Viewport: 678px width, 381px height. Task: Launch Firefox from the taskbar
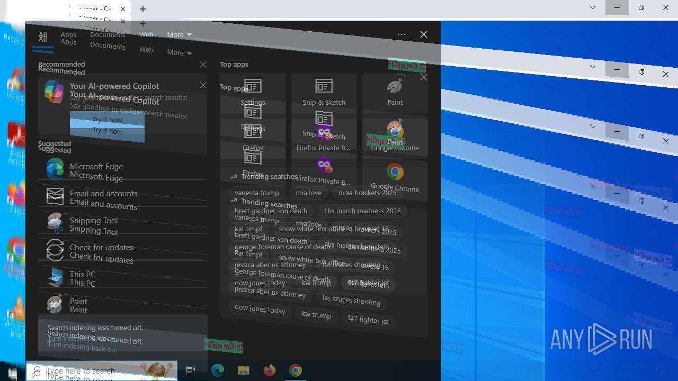(x=270, y=370)
